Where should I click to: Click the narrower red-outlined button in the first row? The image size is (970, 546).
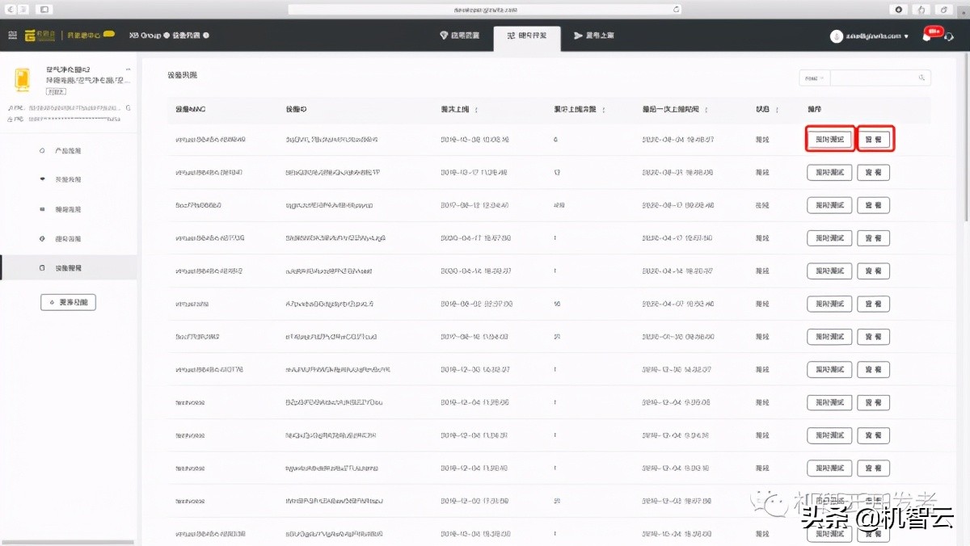pos(874,139)
